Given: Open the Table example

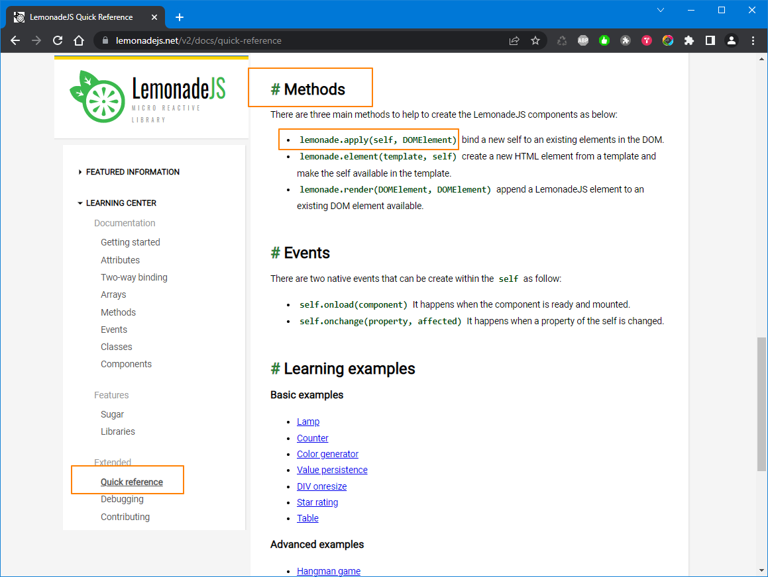Looking at the screenshot, I should point(307,518).
